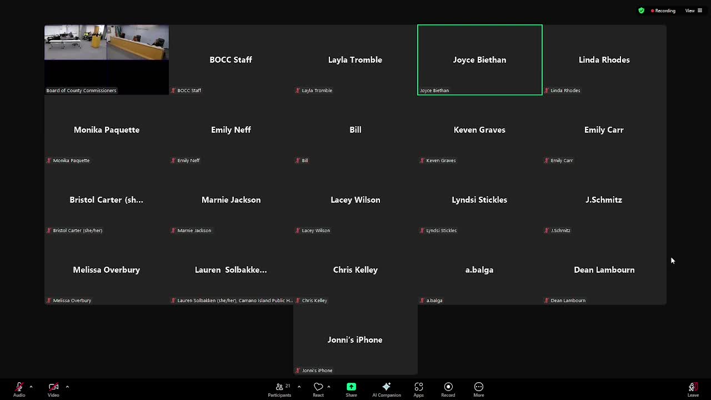Click the green Share screen button
This screenshot has width=711, height=400.
351,389
